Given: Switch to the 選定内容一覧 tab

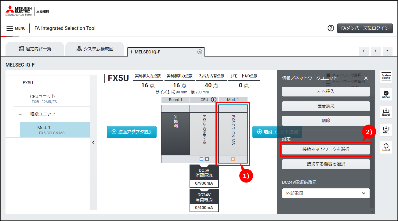Looking at the screenshot, I should (35, 49).
